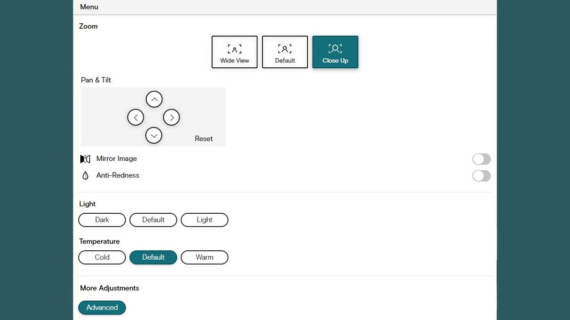The height and width of the screenshot is (320, 570).
Task: Click the More Adjustments heading
Action: [x=110, y=288]
